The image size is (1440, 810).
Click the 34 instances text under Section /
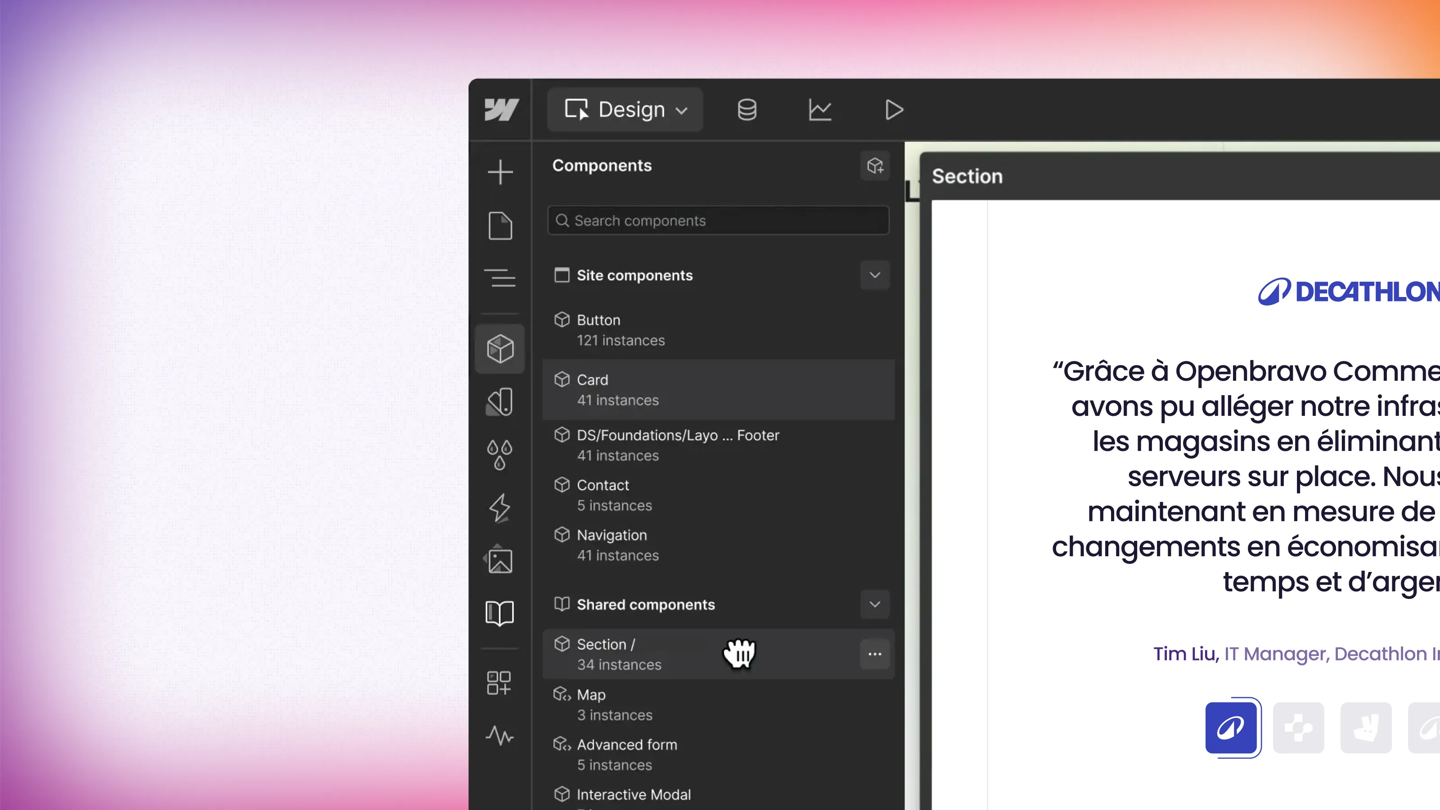(619, 665)
